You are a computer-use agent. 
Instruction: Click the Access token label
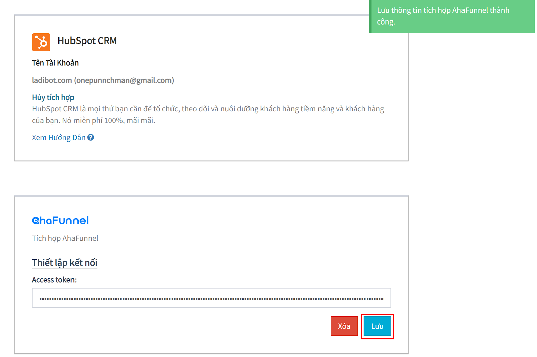54,280
